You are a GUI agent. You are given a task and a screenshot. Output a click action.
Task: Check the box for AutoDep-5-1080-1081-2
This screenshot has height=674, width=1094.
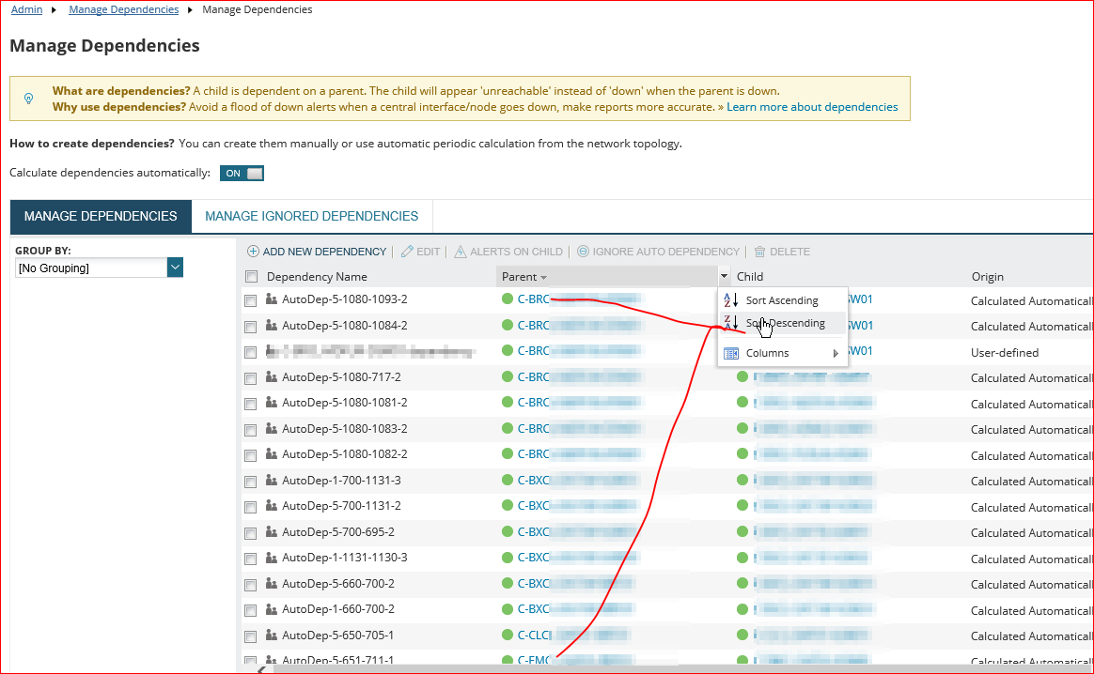click(251, 404)
